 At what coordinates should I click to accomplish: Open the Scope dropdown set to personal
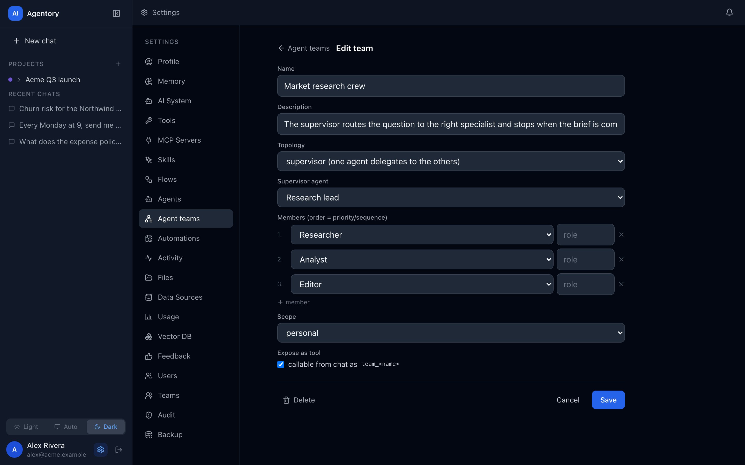[451, 333]
